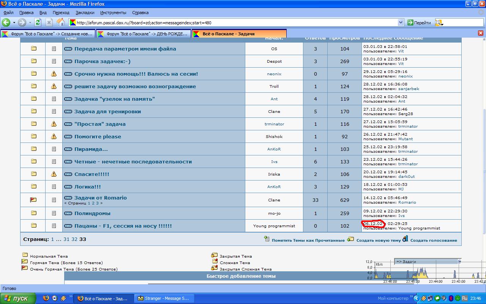Switch to the "ДЕНЬ РОЖДЕ..." tab
Screen dimensions: 486x304
tap(143, 34)
